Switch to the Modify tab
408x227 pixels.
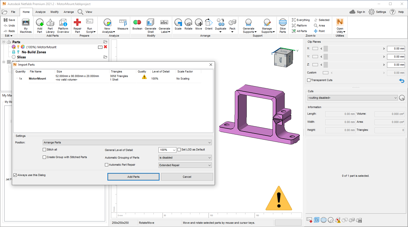[x=54, y=12]
